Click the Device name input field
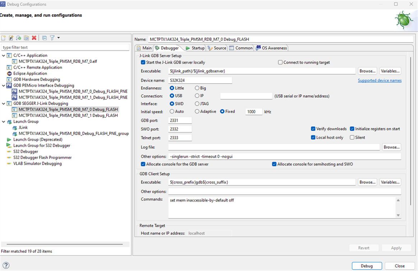Viewport: 418px width, 271px height. (x=200, y=81)
